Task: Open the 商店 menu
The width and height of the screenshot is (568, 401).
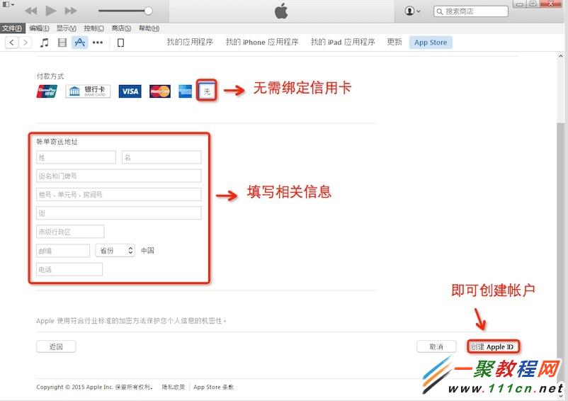Action: click(121, 28)
